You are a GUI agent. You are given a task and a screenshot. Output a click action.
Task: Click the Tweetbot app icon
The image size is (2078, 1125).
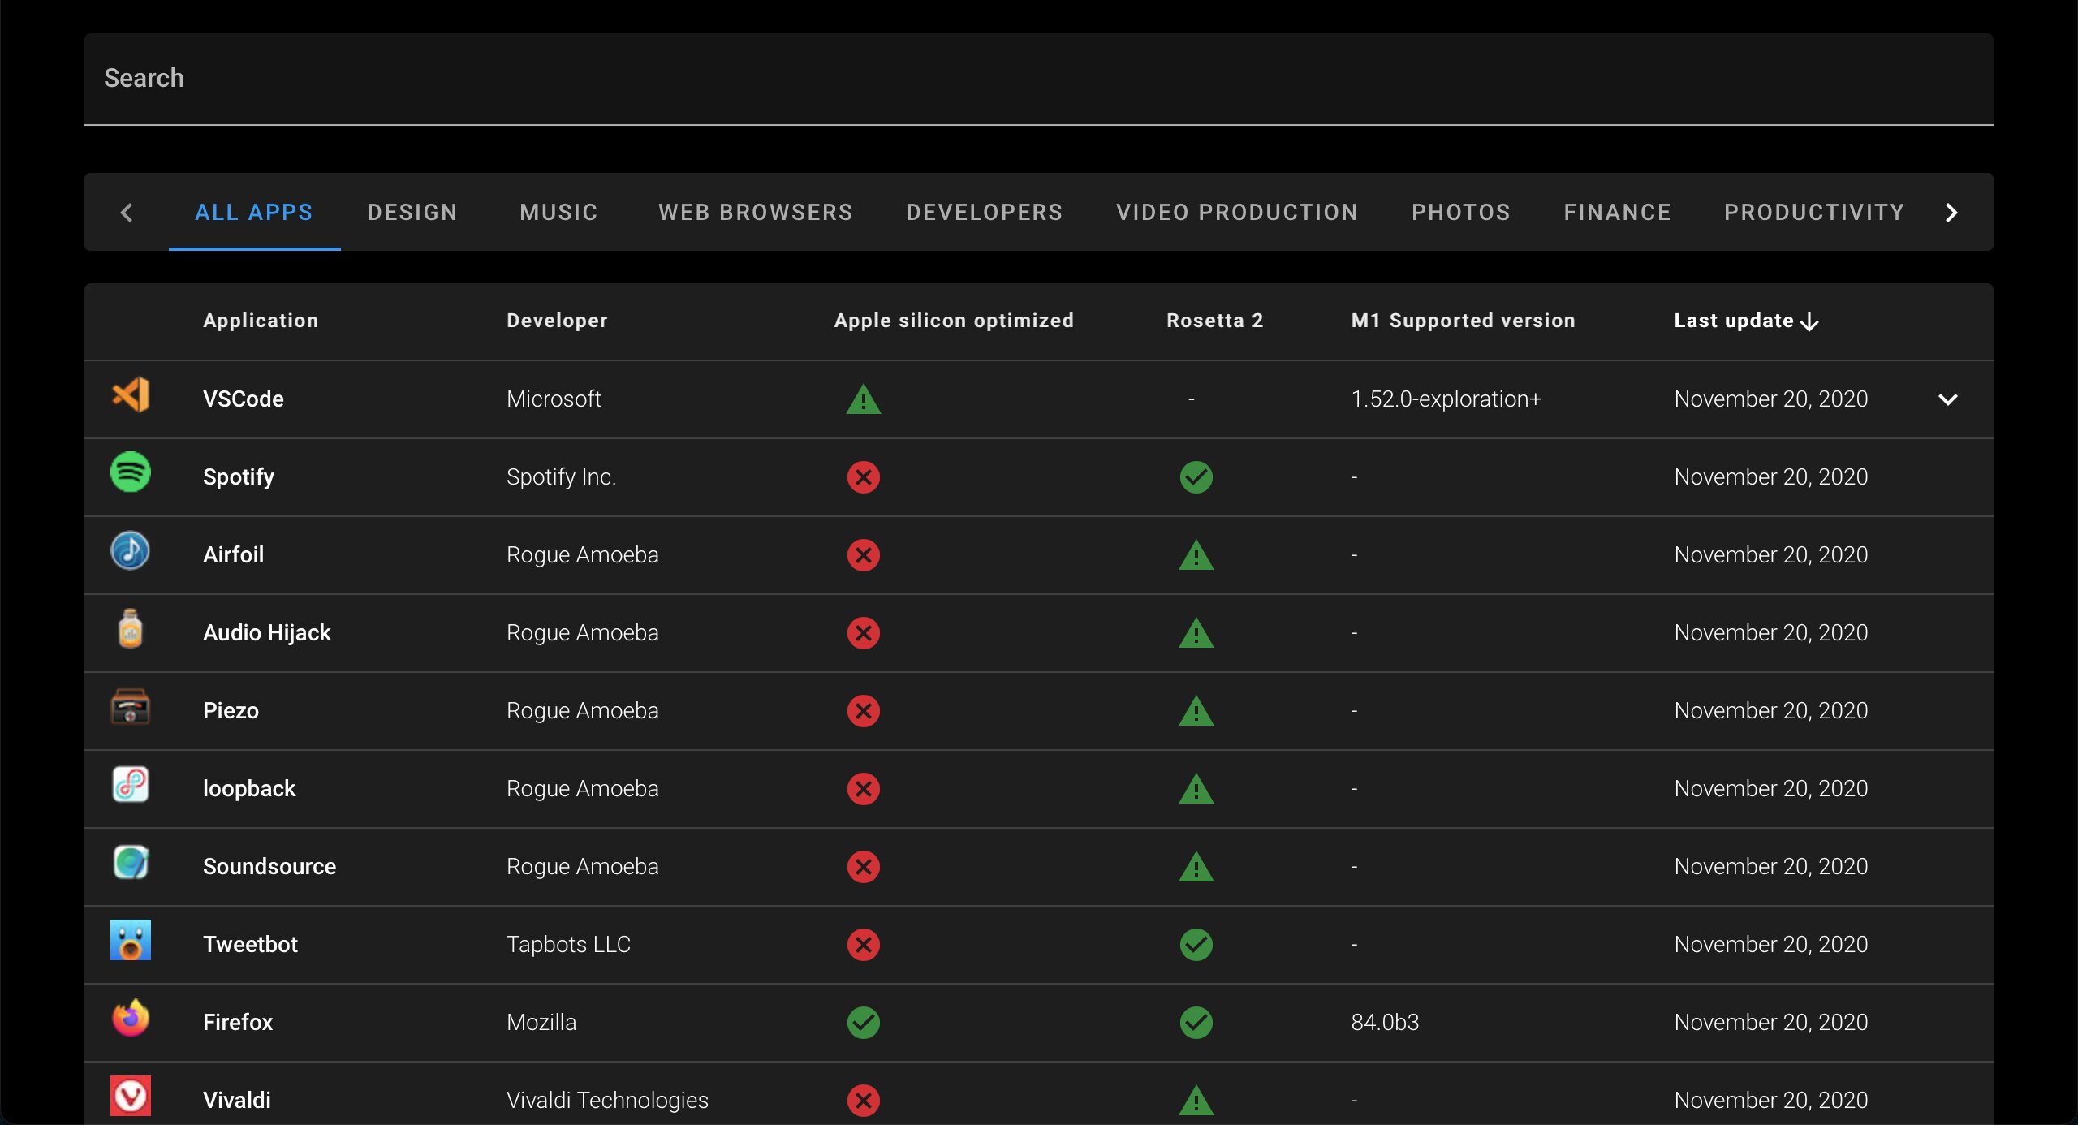coord(131,940)
